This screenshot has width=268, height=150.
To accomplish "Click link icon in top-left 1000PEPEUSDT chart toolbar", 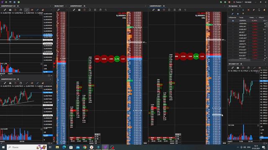I will tap(5, 10).
